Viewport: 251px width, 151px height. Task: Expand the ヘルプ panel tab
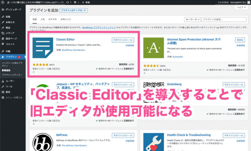tap(241, 7)
